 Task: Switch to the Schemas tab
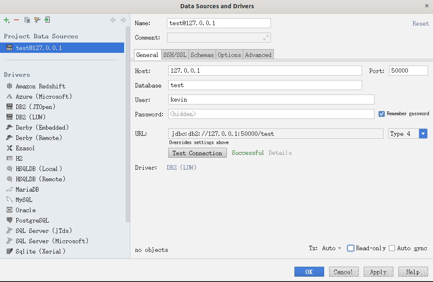[202, 55]
